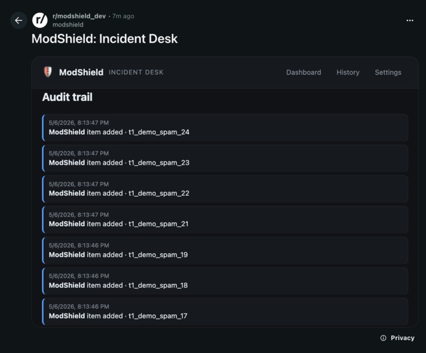Select the audit entry t1_demo_spam_19
The height and width of the screenshot is (353, 426).
225,251
